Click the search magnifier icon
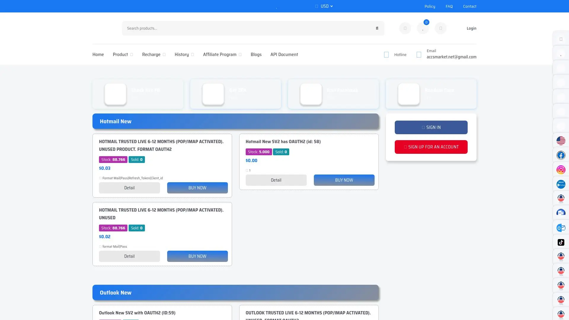 click(x=377, y=28)
